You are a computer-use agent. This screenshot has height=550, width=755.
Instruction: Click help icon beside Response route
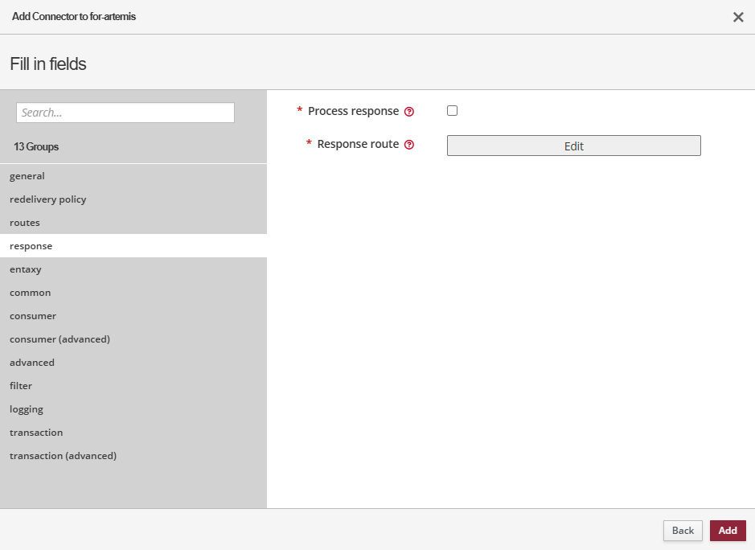(x=409, y=145)
